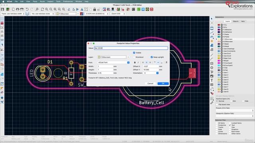Click the Mirror/Flip triangle icon in the toolbar

pyautogui.click(x=82, y=10)
